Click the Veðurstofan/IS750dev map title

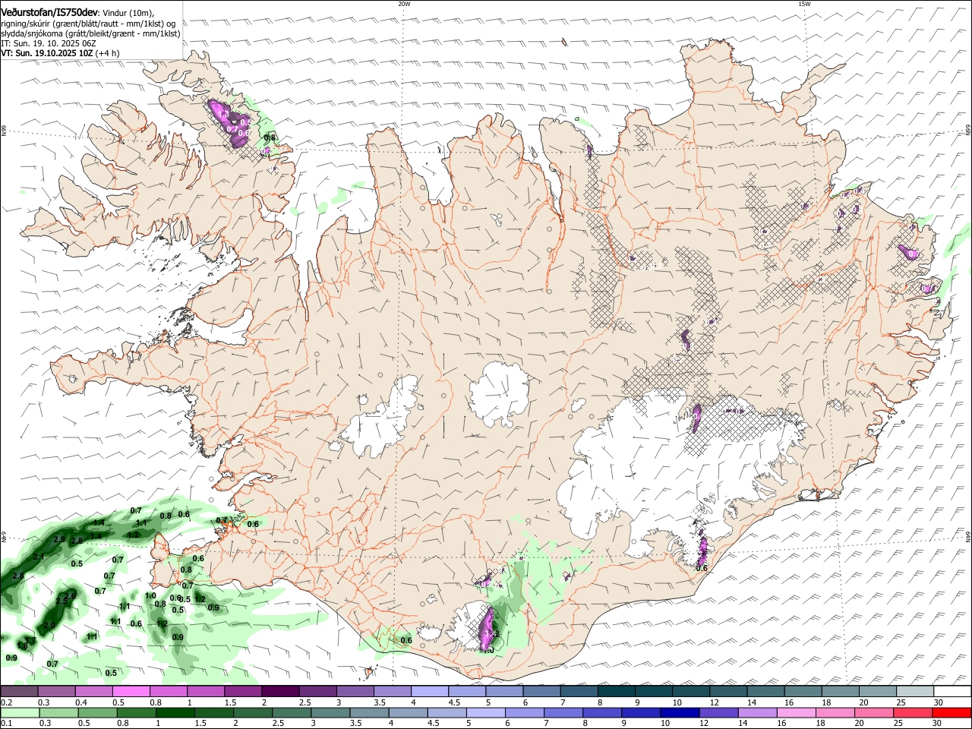pyautogui.click(x=49, y=13)
